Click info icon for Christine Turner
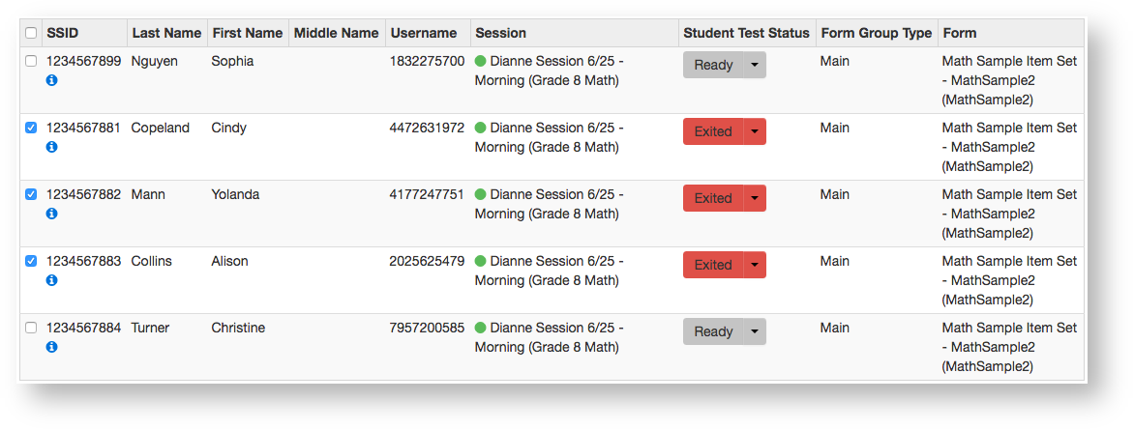 pyautogui.click(x=52, y=347)
